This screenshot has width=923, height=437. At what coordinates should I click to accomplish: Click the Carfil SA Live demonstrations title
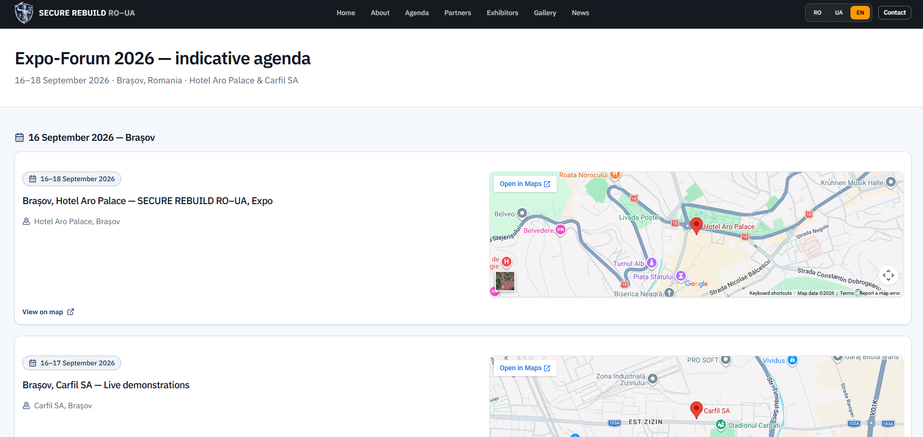click(106, 385)
